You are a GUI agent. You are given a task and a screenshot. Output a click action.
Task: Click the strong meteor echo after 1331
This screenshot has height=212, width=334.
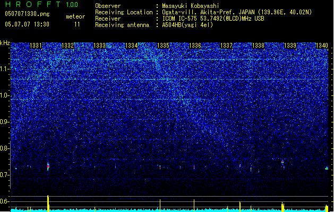point(48,166)
